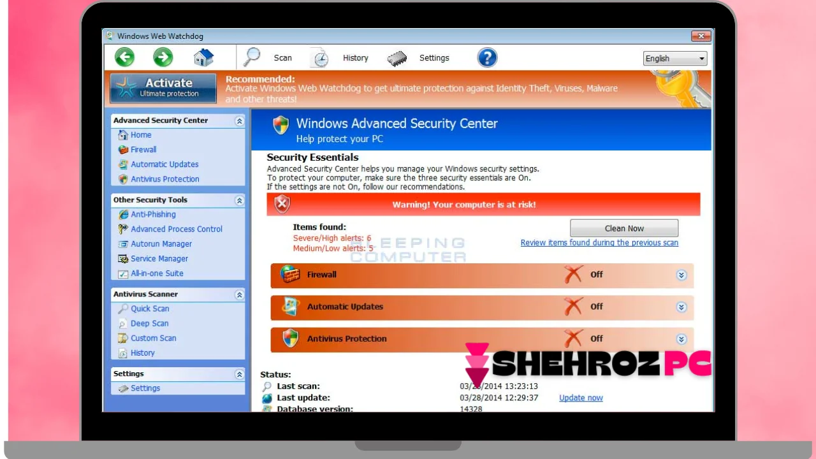The height and width of the screenshot is (459, 816).
Task: Click the Windows Advanced Security Center shield icon
Action: pyautogui.click(x=281, y=125)
